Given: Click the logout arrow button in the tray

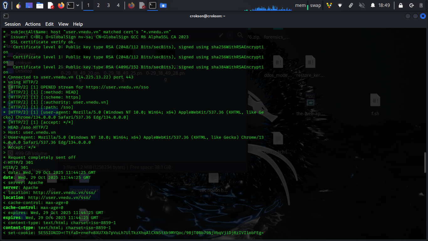Looking at the screenshot, I should tap(411, 5).
